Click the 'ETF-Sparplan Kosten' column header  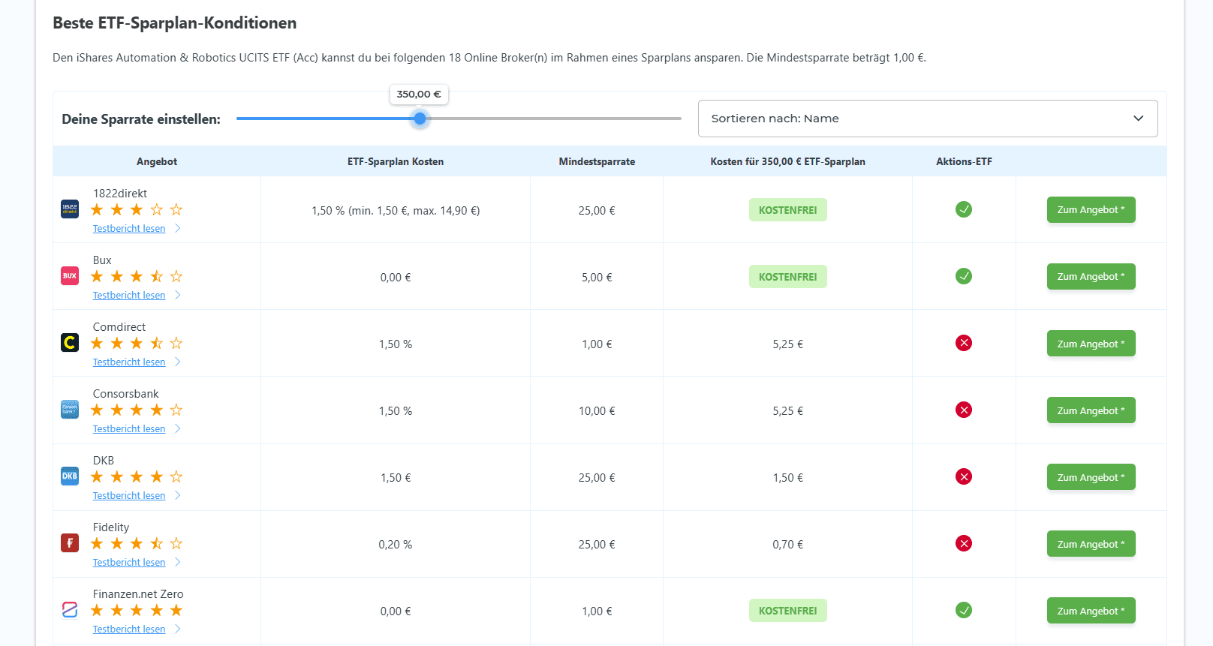396,161
